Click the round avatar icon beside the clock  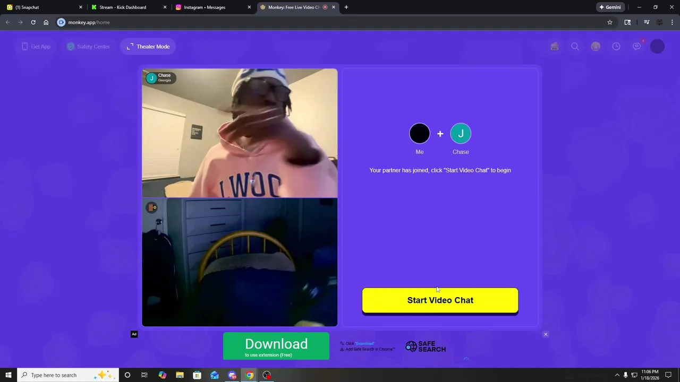[x=596, y=47]
